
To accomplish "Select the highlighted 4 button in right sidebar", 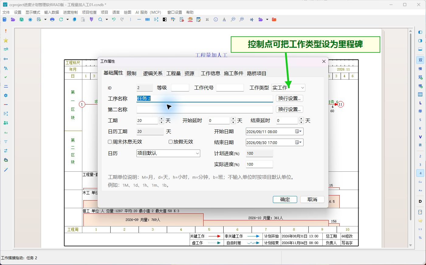I will click(420, 173).
